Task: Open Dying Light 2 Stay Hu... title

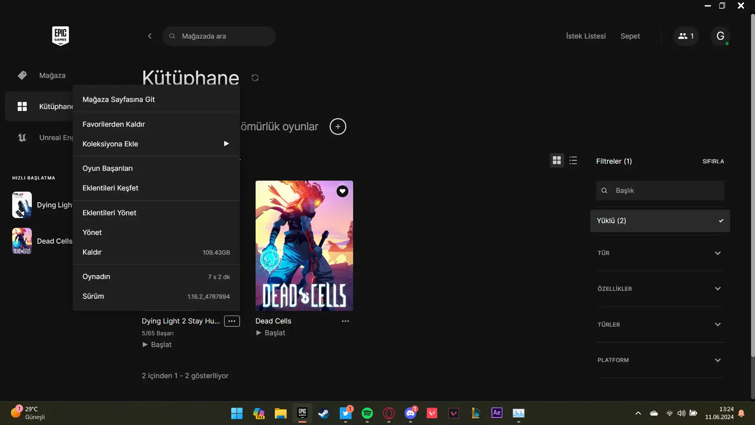Action: coord(181,321)
